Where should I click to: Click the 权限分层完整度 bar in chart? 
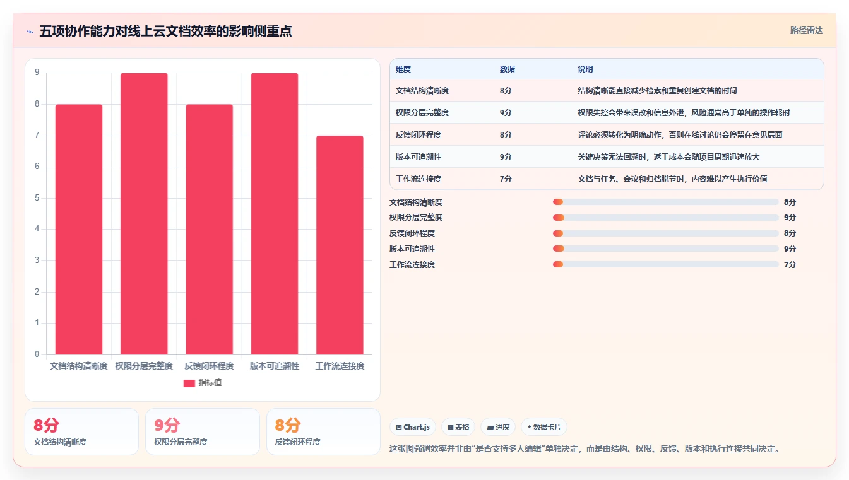click(x=144, y=214)
